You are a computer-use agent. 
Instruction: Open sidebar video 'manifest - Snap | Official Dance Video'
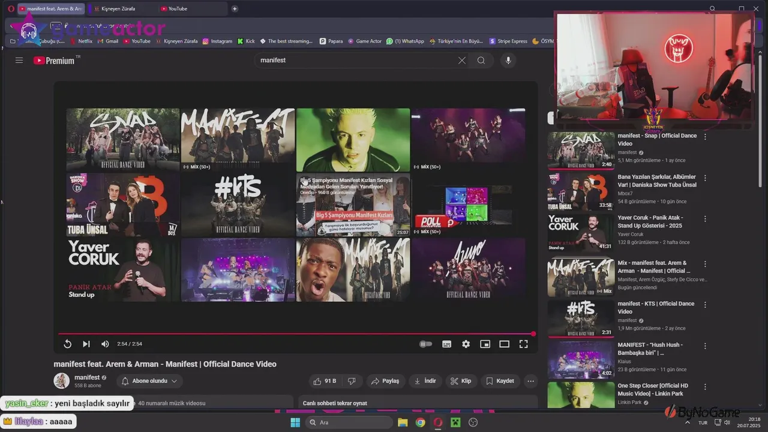[x=657, y=140]
